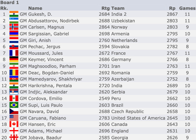The height and width of the screenshot is (140, 196).
Task: Click the Czech flag beside Navara, David
Action: pos(14,111)
